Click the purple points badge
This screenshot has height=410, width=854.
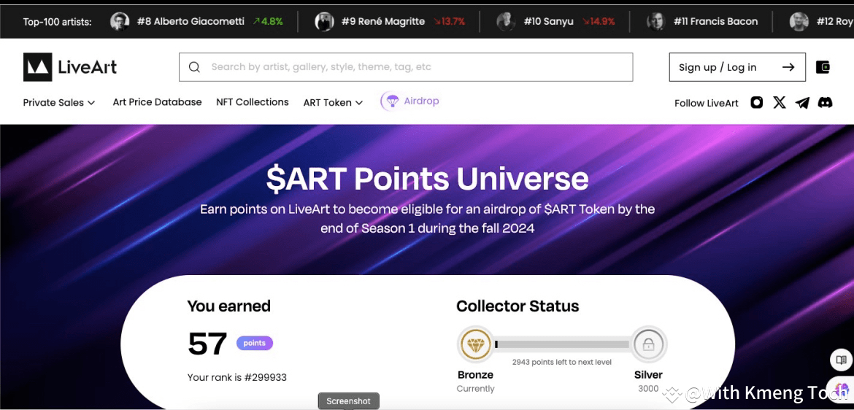tap(254, 343)
